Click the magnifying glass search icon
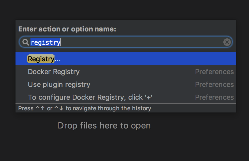The image size is (249, 161). point(25,42)
